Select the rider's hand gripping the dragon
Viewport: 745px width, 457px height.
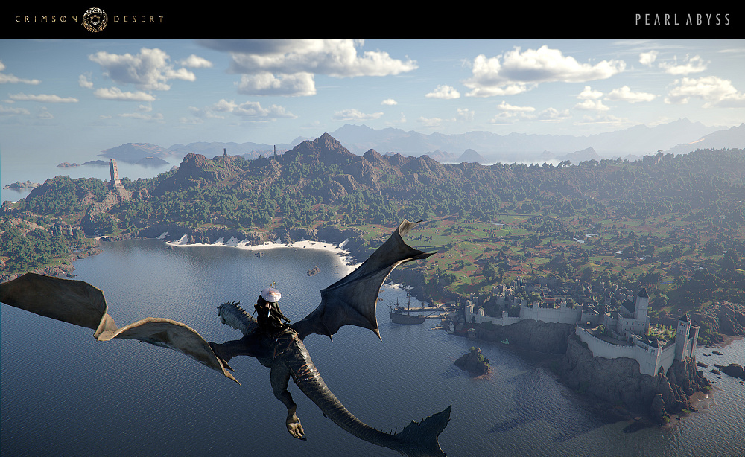pos(285,322)
